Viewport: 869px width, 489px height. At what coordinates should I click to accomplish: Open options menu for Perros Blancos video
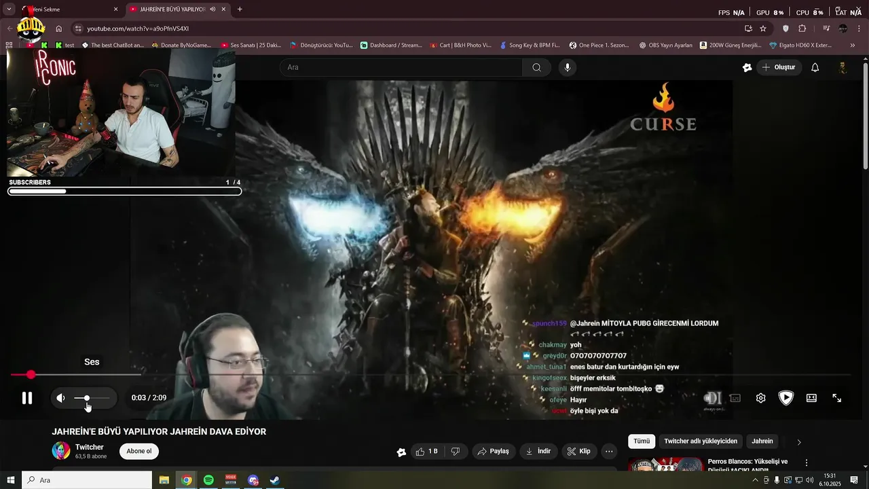click(x=807, y=463)
